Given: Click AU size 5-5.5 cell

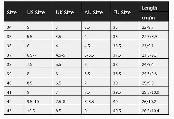Looking at the screenshot, I should [96, 54].
